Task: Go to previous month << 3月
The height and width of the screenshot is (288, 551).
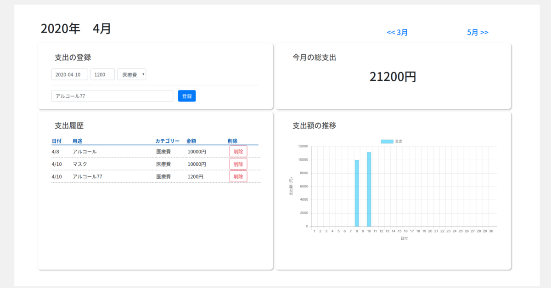Action: [x=397, y=32]
